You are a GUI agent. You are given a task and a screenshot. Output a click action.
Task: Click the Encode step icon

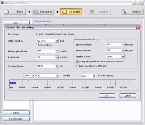[x=92, y=12]
